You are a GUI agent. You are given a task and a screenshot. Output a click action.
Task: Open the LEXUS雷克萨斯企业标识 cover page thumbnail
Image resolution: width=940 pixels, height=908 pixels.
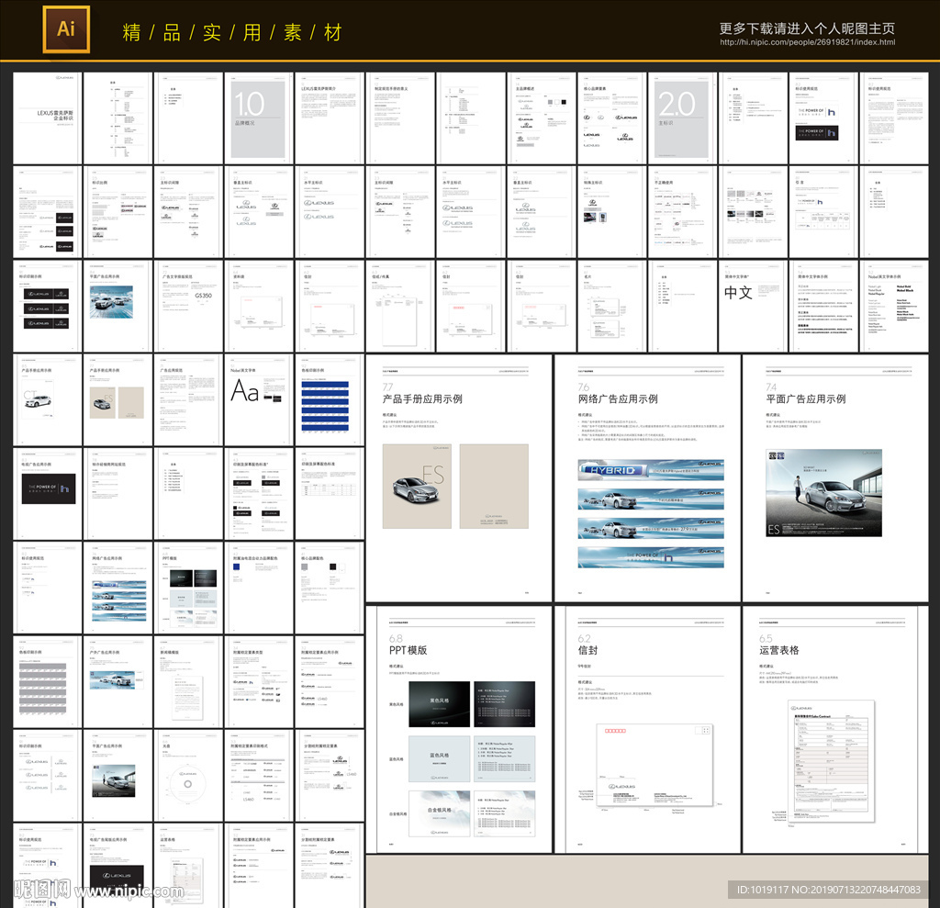pos(48,118)
